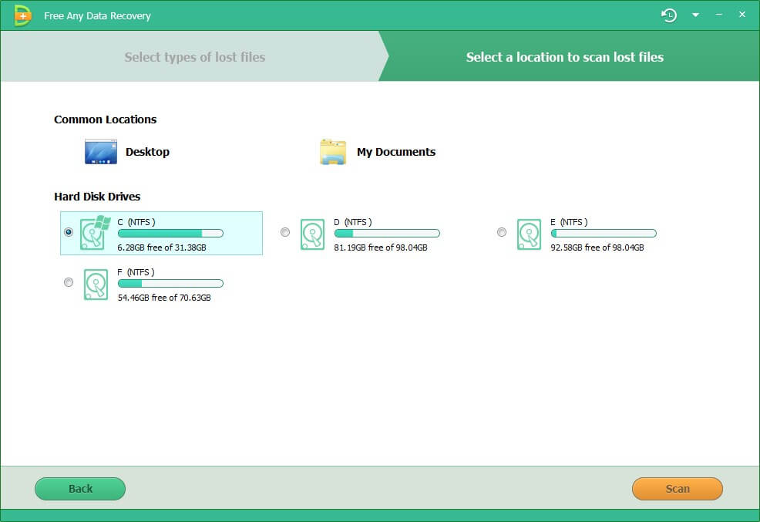Image resolution: width=760 pixels, height=522 pixels.
Task: Click the 'C (NTFS)' drive label
Action: 136,222
